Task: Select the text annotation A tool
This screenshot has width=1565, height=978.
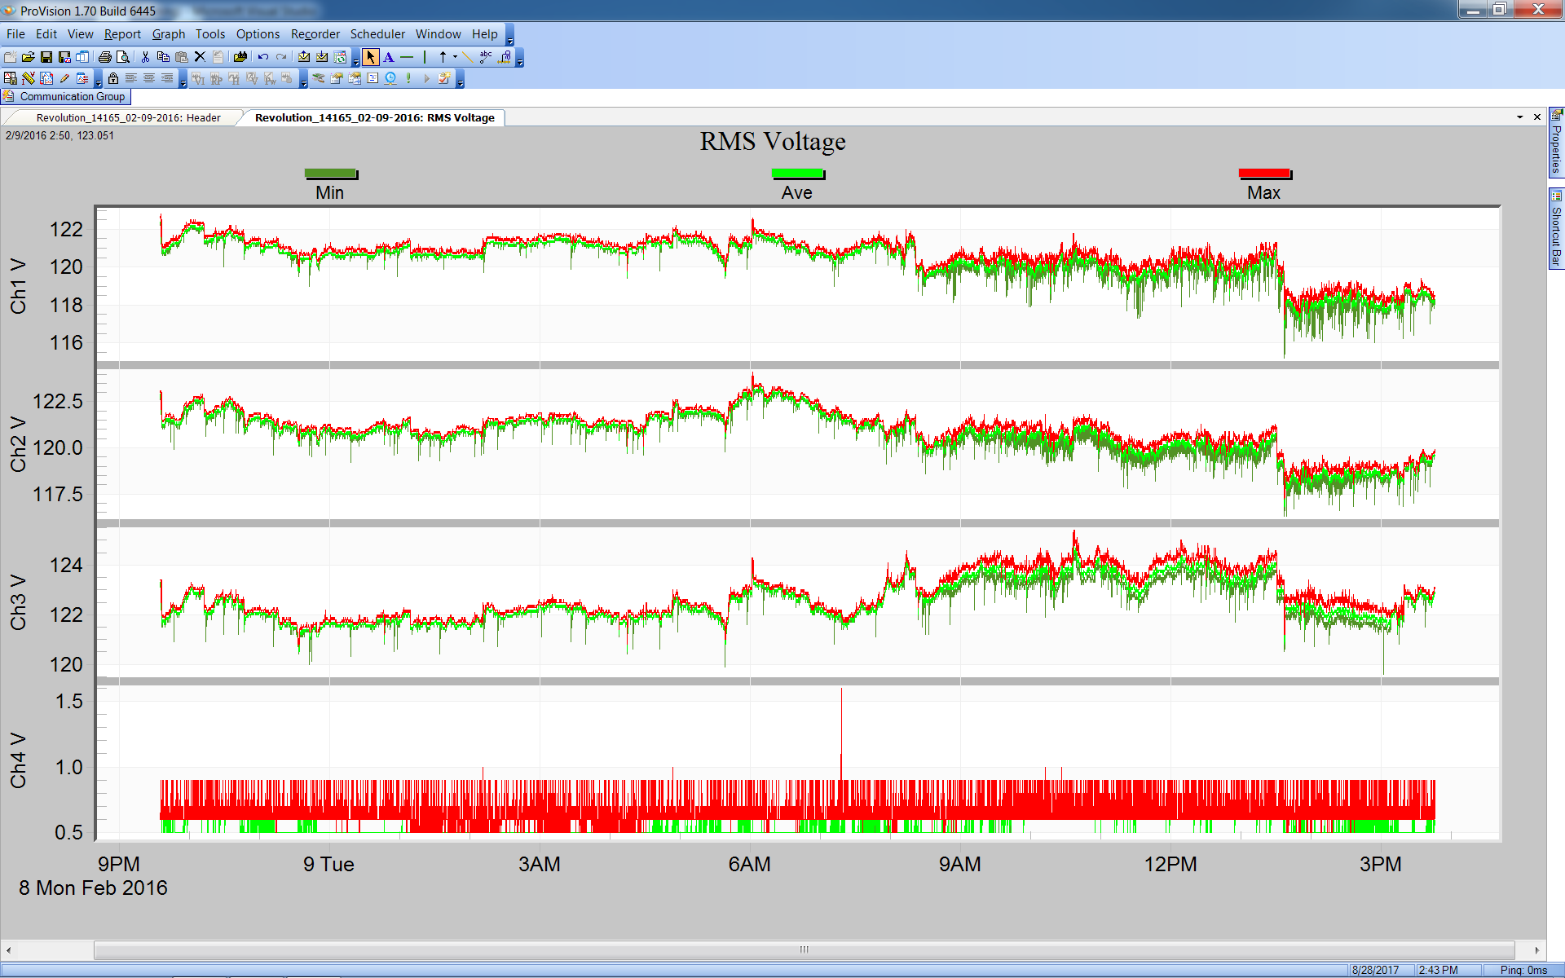Action: click(x=389, y=57)
